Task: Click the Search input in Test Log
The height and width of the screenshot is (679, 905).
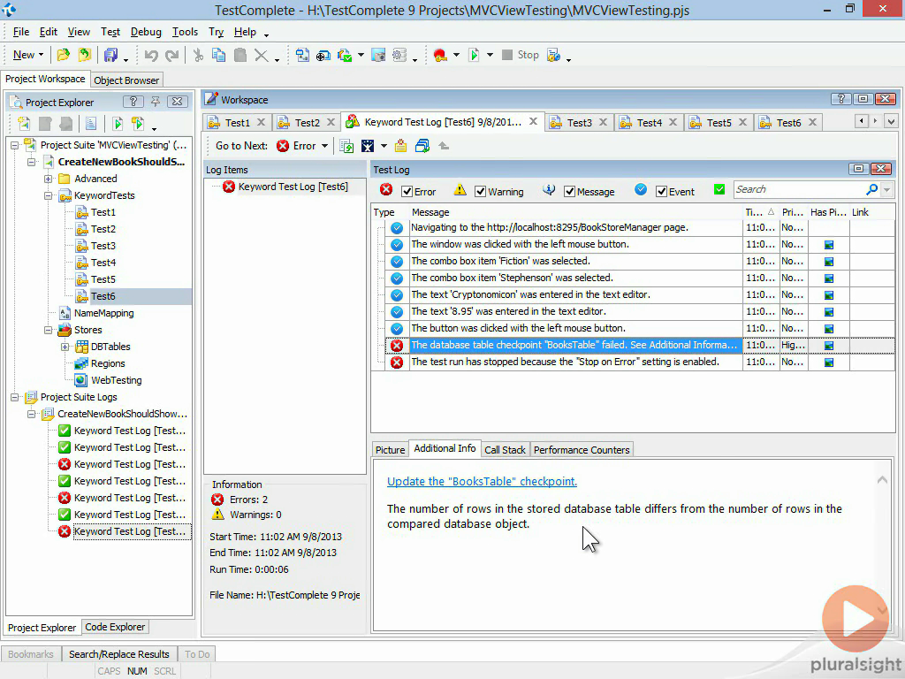Action: 799,189
